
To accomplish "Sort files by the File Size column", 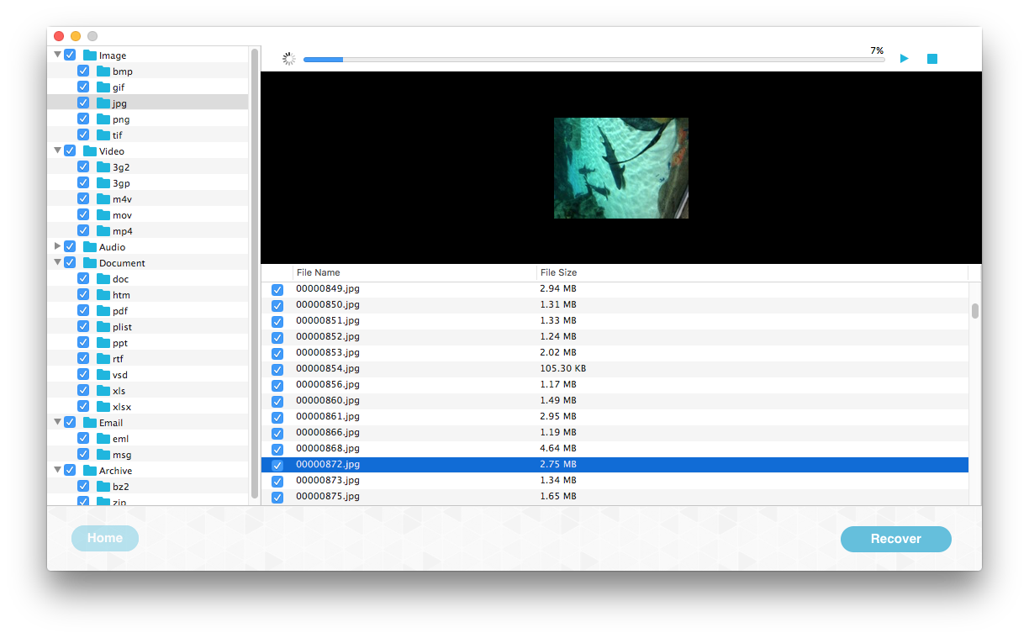I will pos(752,273).
